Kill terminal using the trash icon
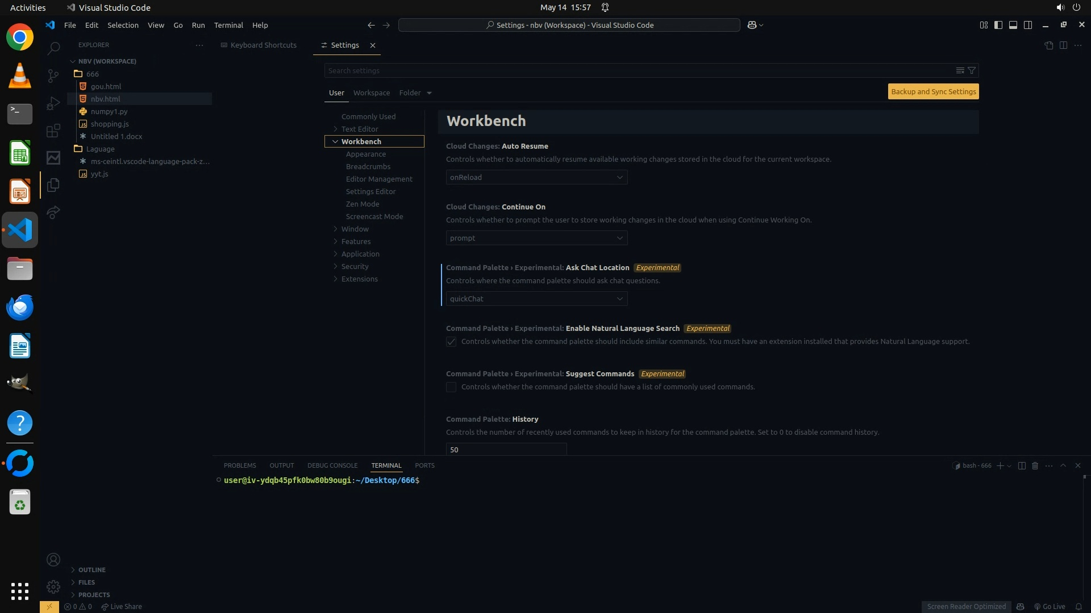 pyautogui.click(x=1035, y=465)
